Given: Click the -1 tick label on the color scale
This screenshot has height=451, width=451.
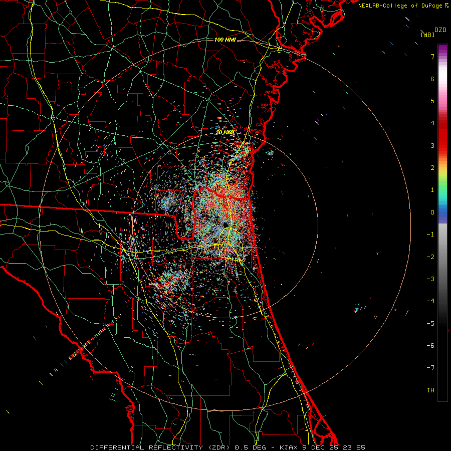Looking at the screenshot, I should click(430, 235).
